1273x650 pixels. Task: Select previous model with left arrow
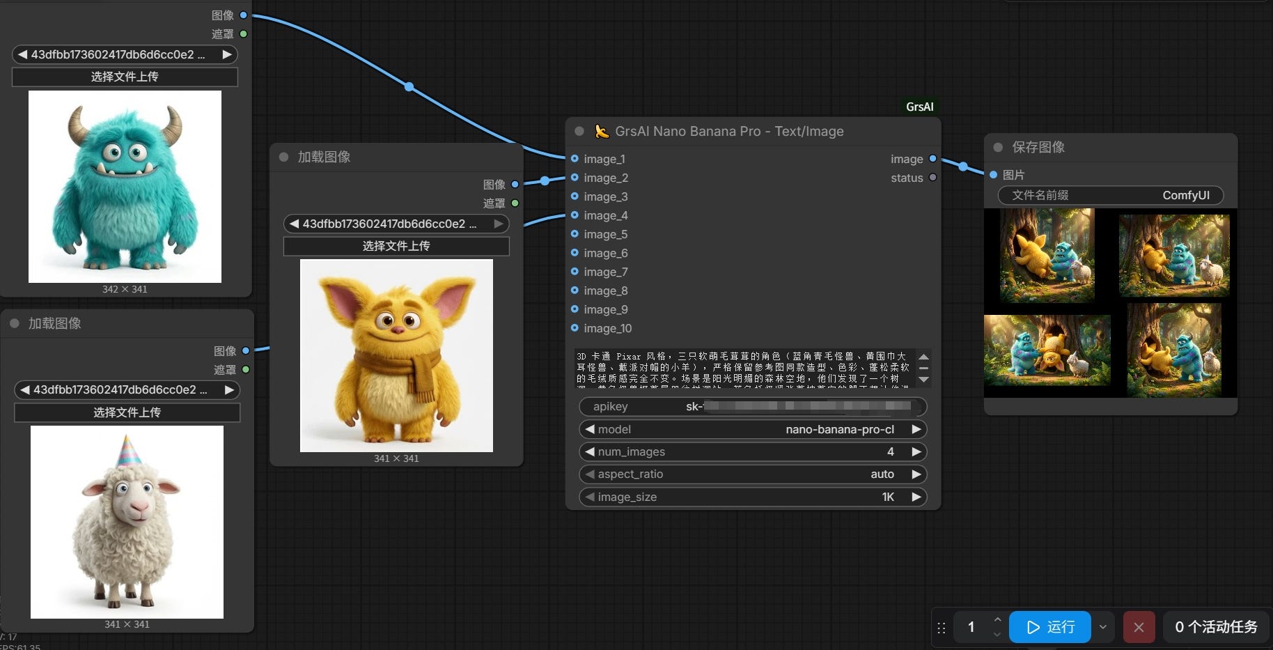pos(590,429)
